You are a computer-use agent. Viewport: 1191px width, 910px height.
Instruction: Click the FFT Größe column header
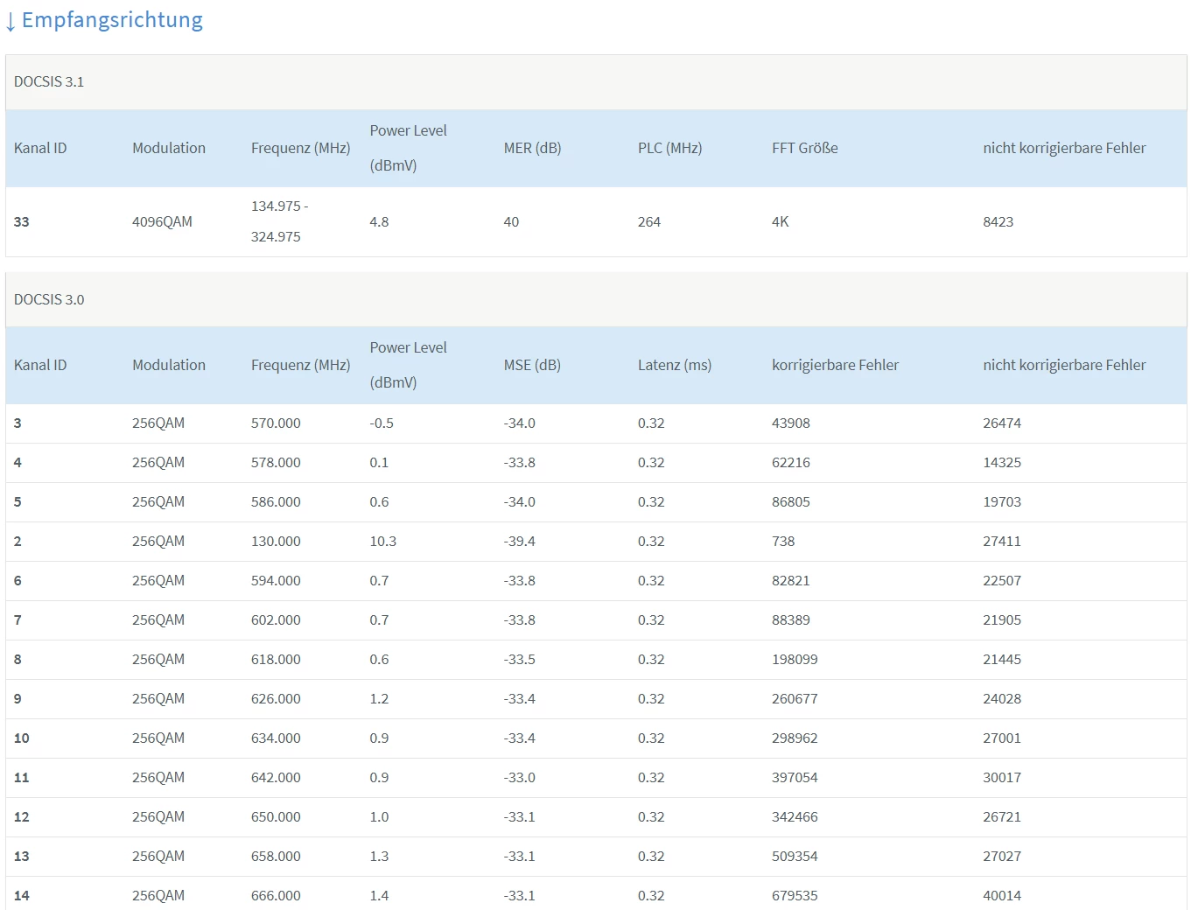(804, 148)
